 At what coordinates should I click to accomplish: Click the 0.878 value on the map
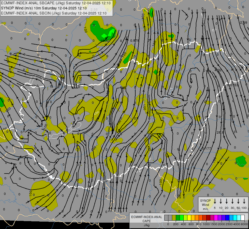(x=135, y=41)
